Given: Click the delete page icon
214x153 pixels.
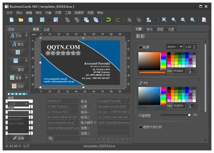Looking at the screenshot, I should [56, 20].
